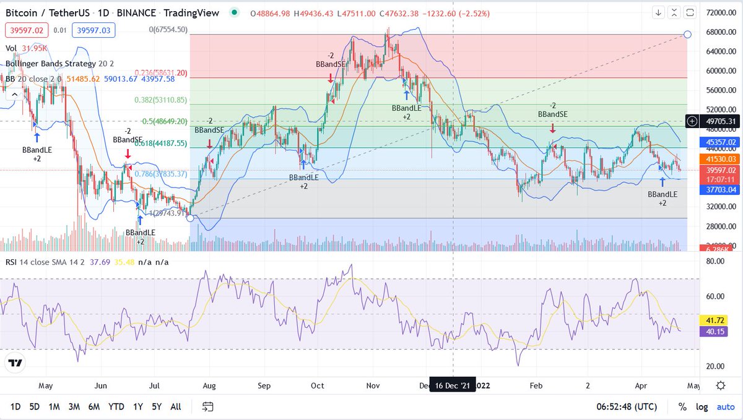Set range to 1M
743x420 pixels.
(54, 406)
